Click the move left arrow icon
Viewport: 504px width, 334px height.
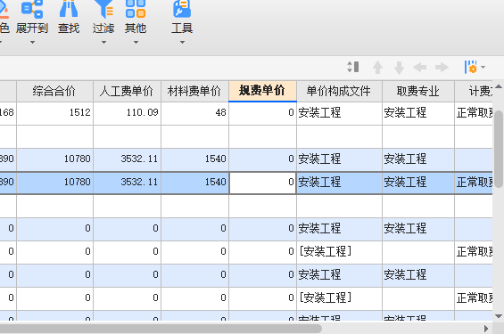pyautogui.click(x=420, y=68)
